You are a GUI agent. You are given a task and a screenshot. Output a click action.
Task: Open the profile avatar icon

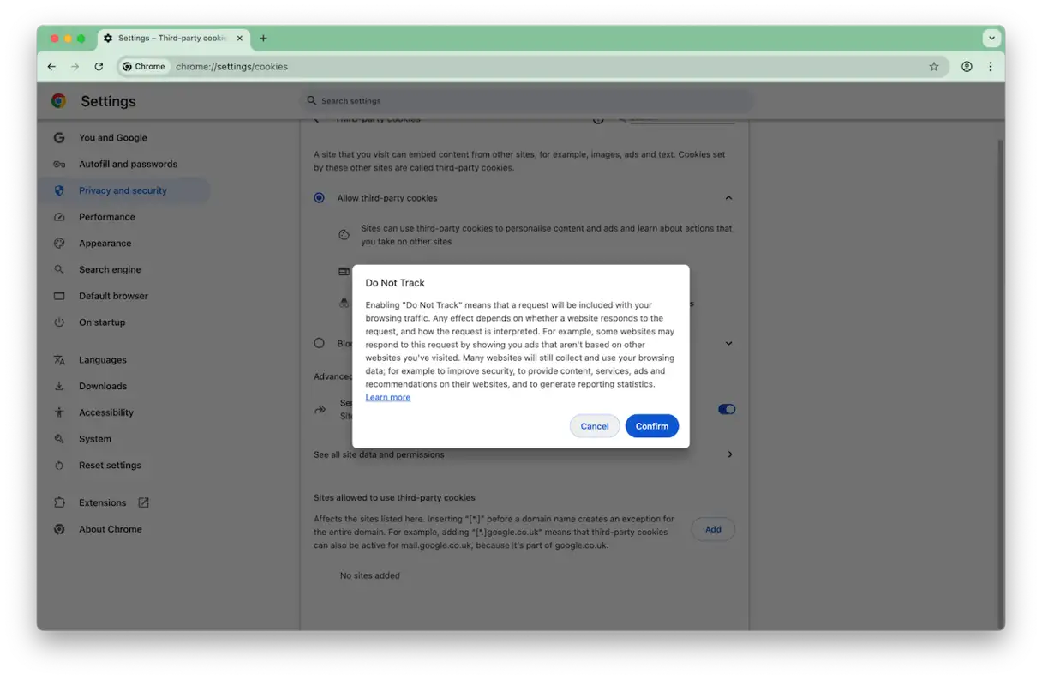967,67
